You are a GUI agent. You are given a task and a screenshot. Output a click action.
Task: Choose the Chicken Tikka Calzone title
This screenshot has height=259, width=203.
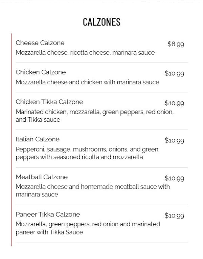(49, 102)
